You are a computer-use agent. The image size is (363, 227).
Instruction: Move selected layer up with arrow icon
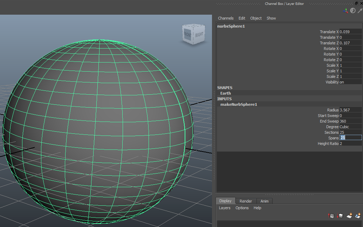(x=331, y=216)
